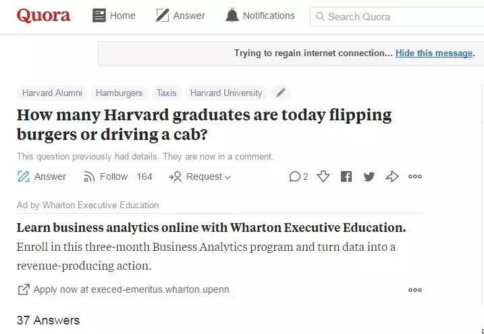The height and width of the screenshot is (334, 484).
Task: Share question on Facebook
Action: click(x=346, y=176)
